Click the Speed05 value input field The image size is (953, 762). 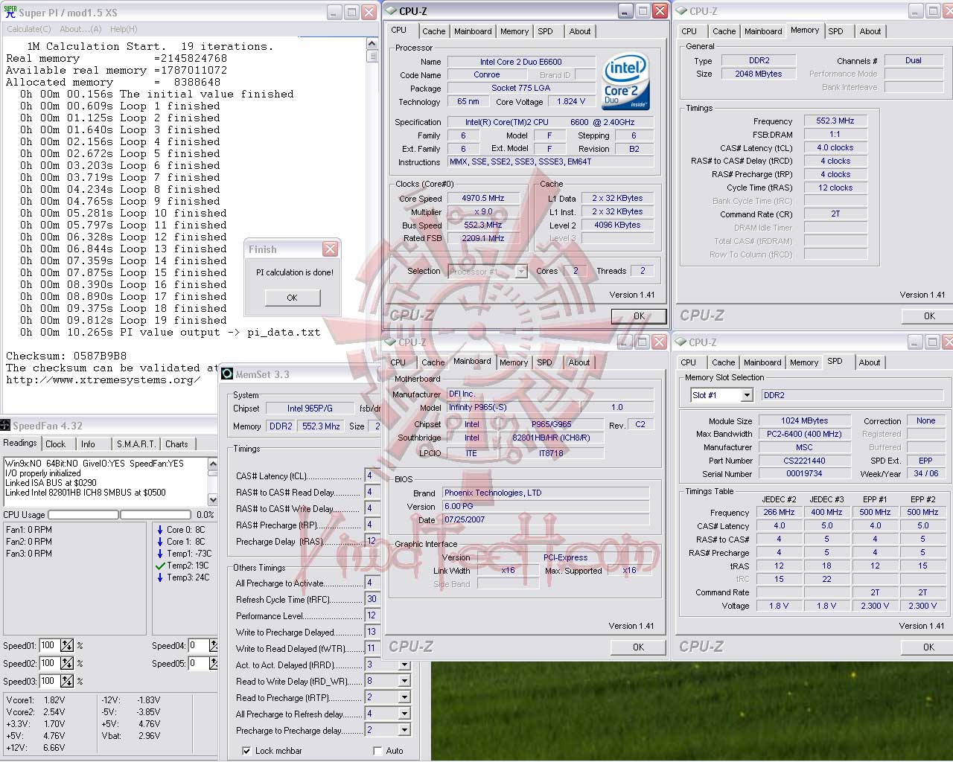198,664
